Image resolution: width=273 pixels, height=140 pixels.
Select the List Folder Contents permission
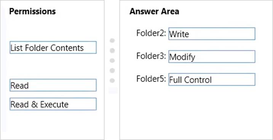53,47
